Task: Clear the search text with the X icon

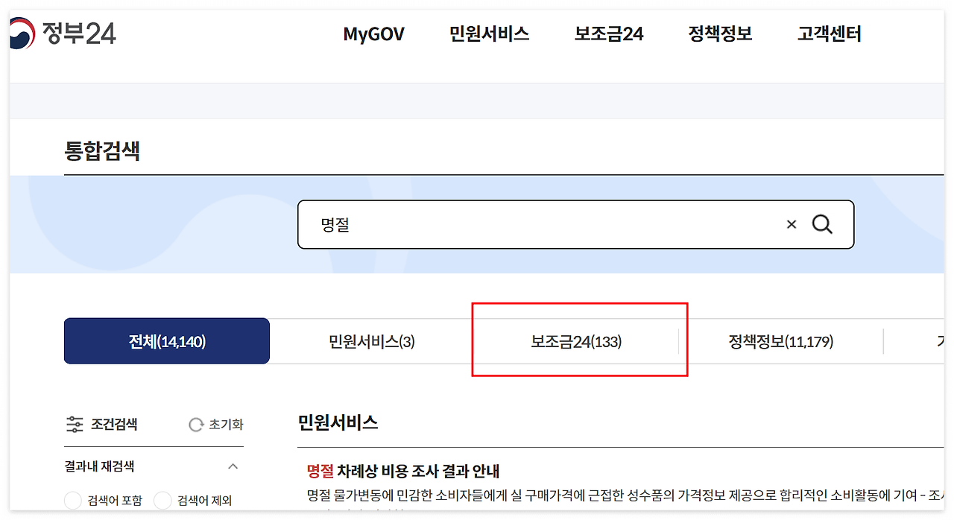Action: pyautogui.click(x=792, y=224)
